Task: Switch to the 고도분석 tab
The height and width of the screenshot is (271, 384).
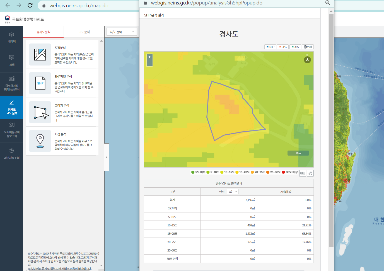Action: tap(84, 32)
